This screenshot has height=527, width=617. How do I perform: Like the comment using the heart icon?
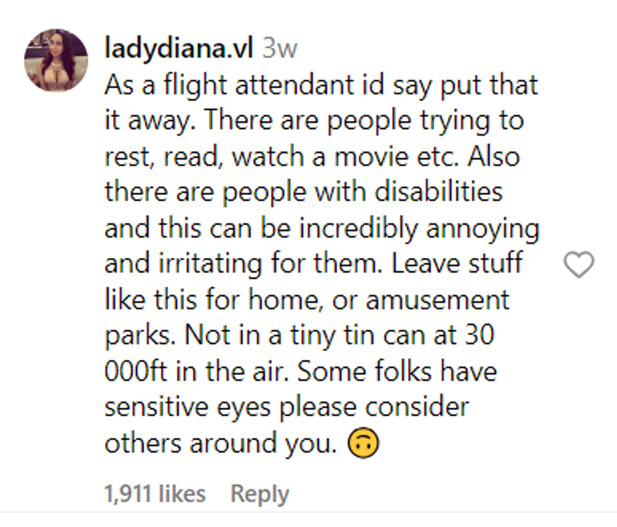tap(578, 265)
